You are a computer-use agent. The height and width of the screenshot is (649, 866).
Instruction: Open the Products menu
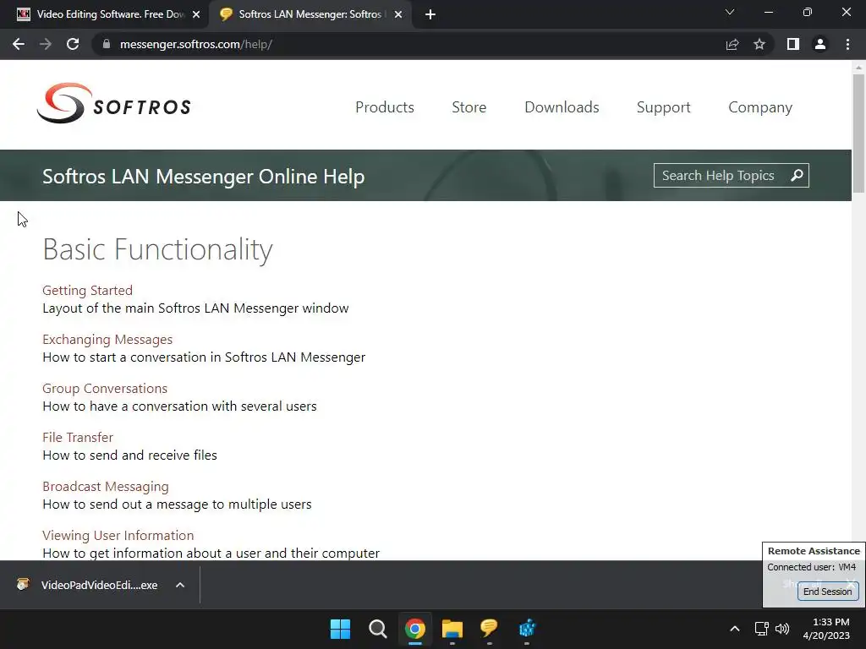385,107
